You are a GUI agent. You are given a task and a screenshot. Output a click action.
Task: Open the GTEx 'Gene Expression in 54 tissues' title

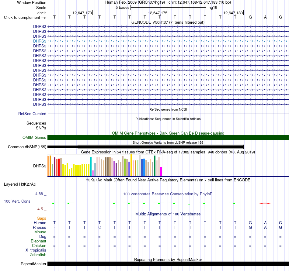[168, 152]
